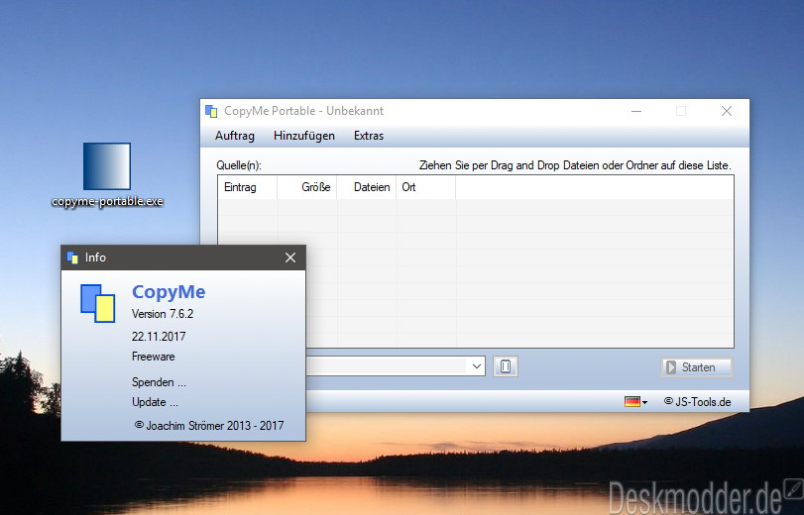Click the CopyMe Portable title bar icon
This screenshot has height=515, width=804.
pyautogui.click(x=211, y=111)
